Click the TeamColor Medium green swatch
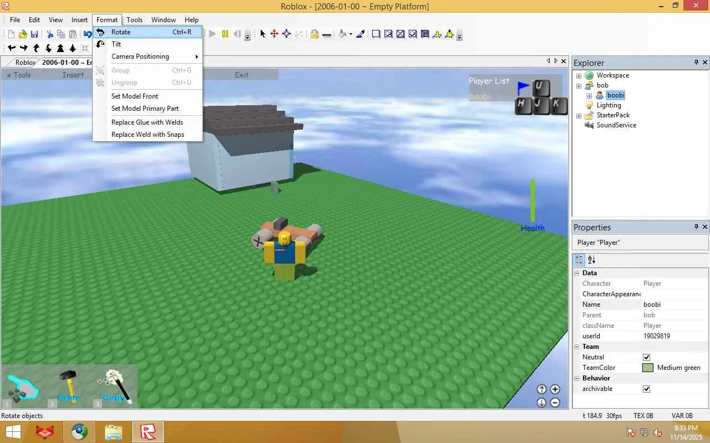Screen dimensions: 710x443 tap(648, 368)
